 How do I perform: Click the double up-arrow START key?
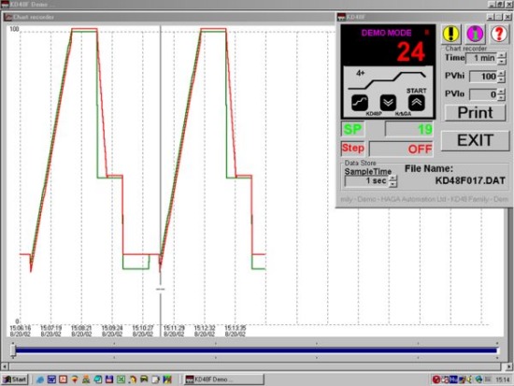[x=417, y=102]
